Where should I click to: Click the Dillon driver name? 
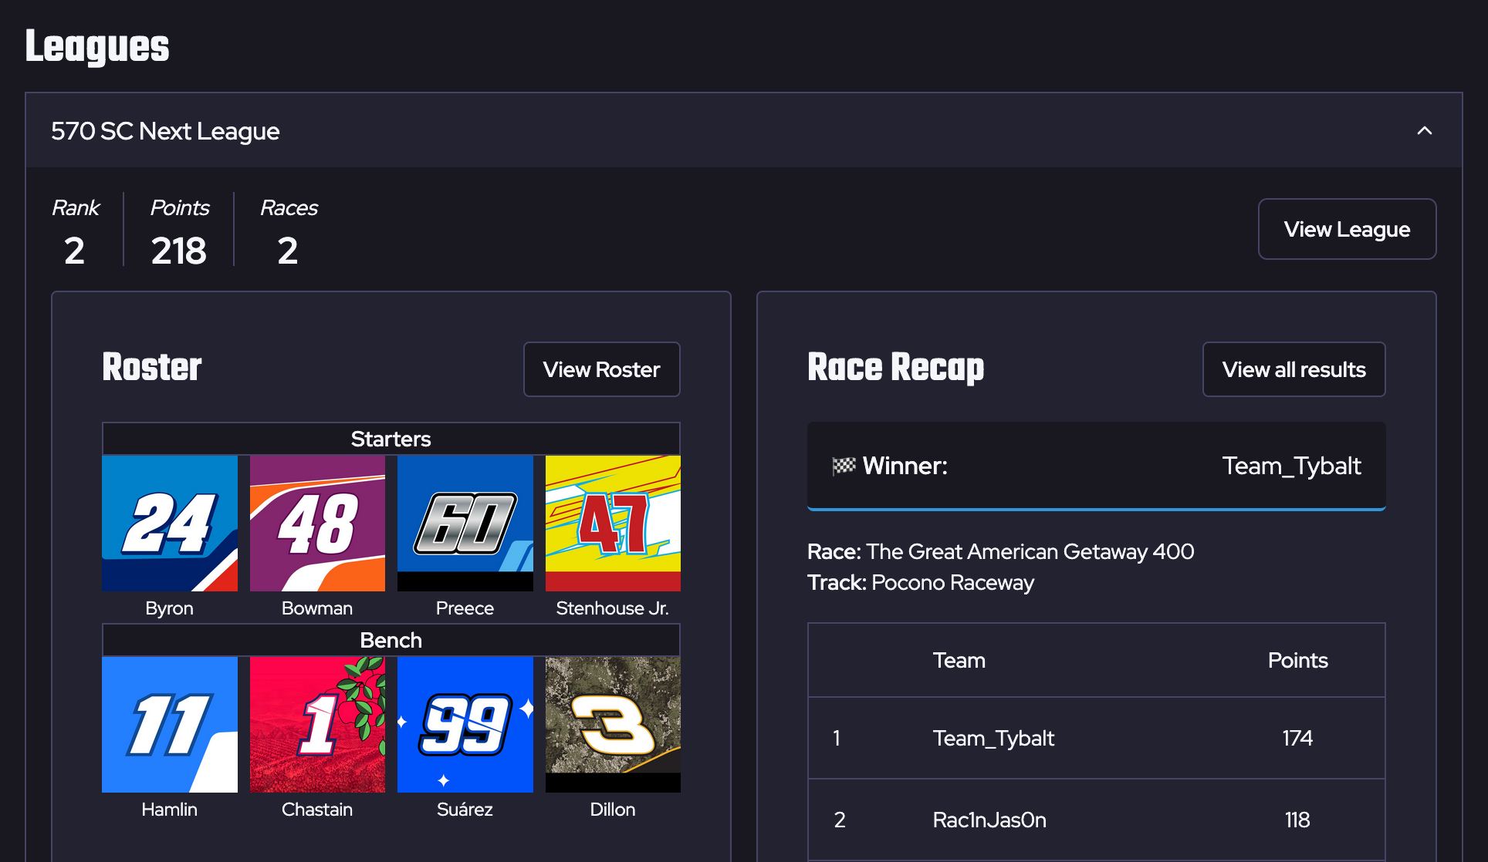tap(613, 810)
